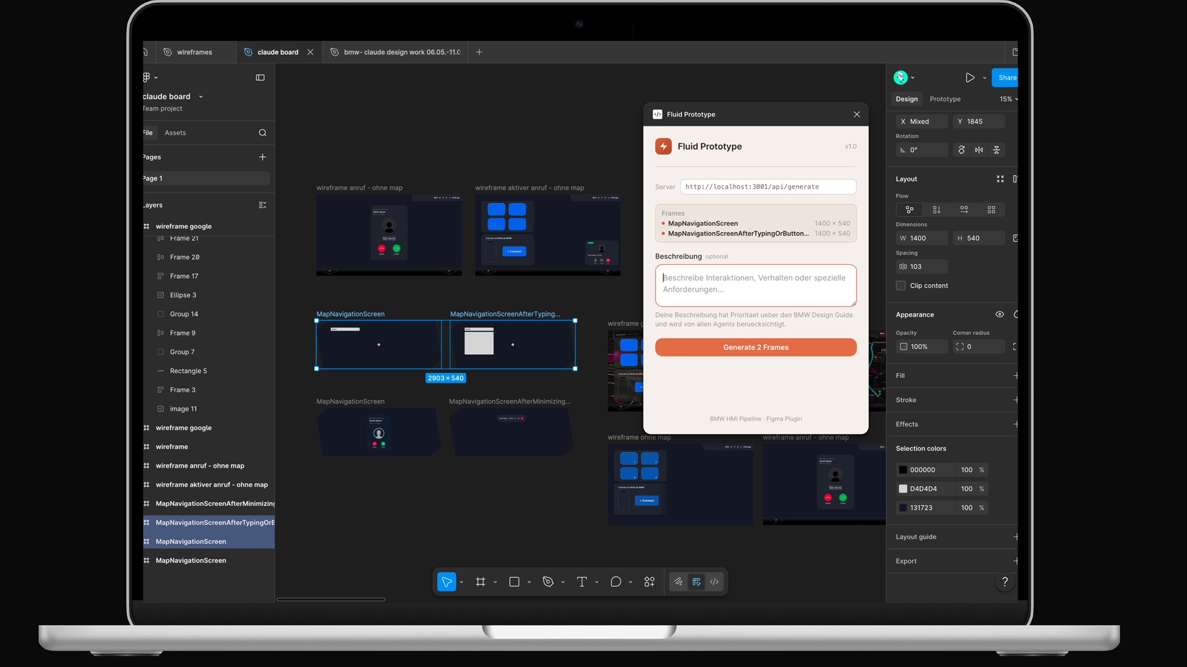The height and width of the screenshot is (667, 1187).
Task: Click the 000000 color swatch
Action: [903, 470]
